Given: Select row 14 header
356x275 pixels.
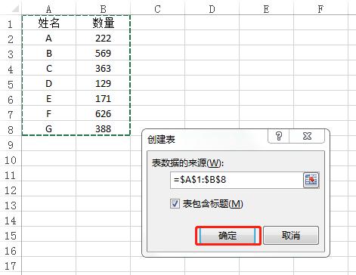Looking at the screenshot, I should [x=11, y=220].
